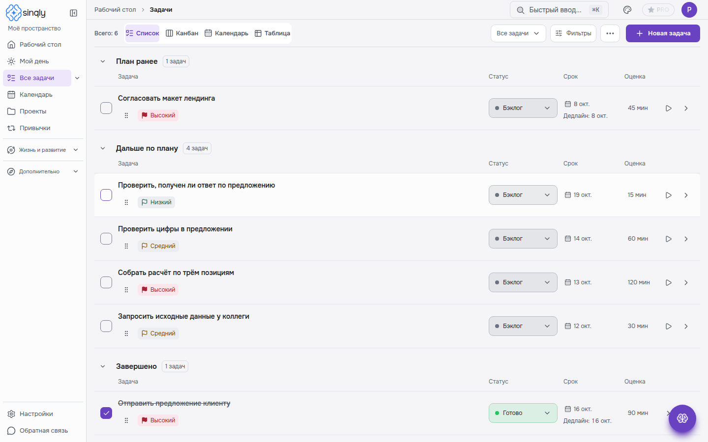Open the AI assistant brain button

click(682, 418)
